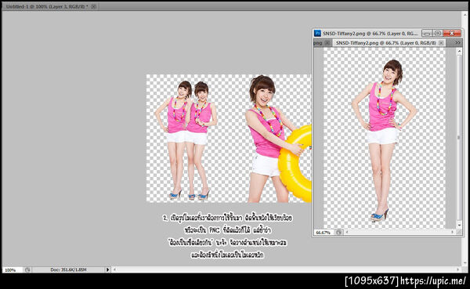470x289 pixels.
Task: Open the status bar options arrow menu
Action: [x=108, y=270]
